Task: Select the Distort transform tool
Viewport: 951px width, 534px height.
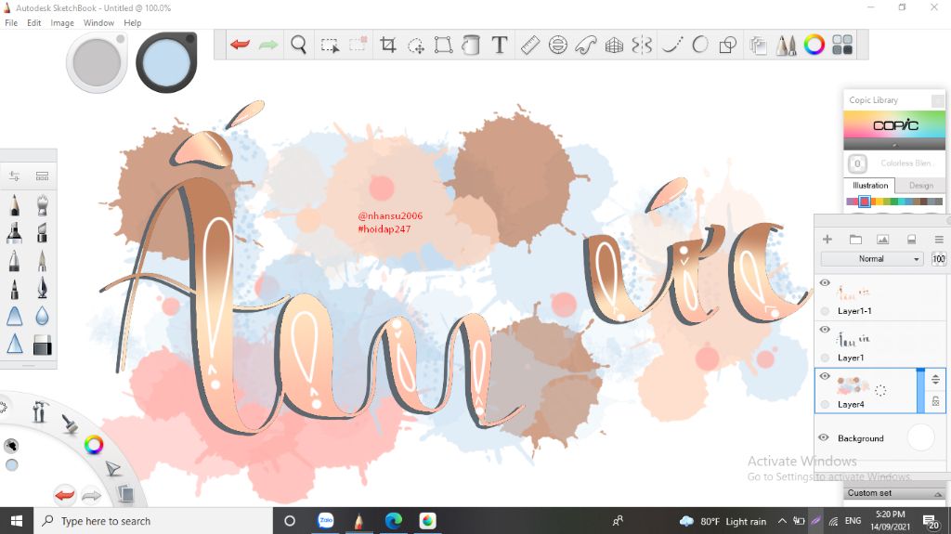Action: (x=443, y=45)
